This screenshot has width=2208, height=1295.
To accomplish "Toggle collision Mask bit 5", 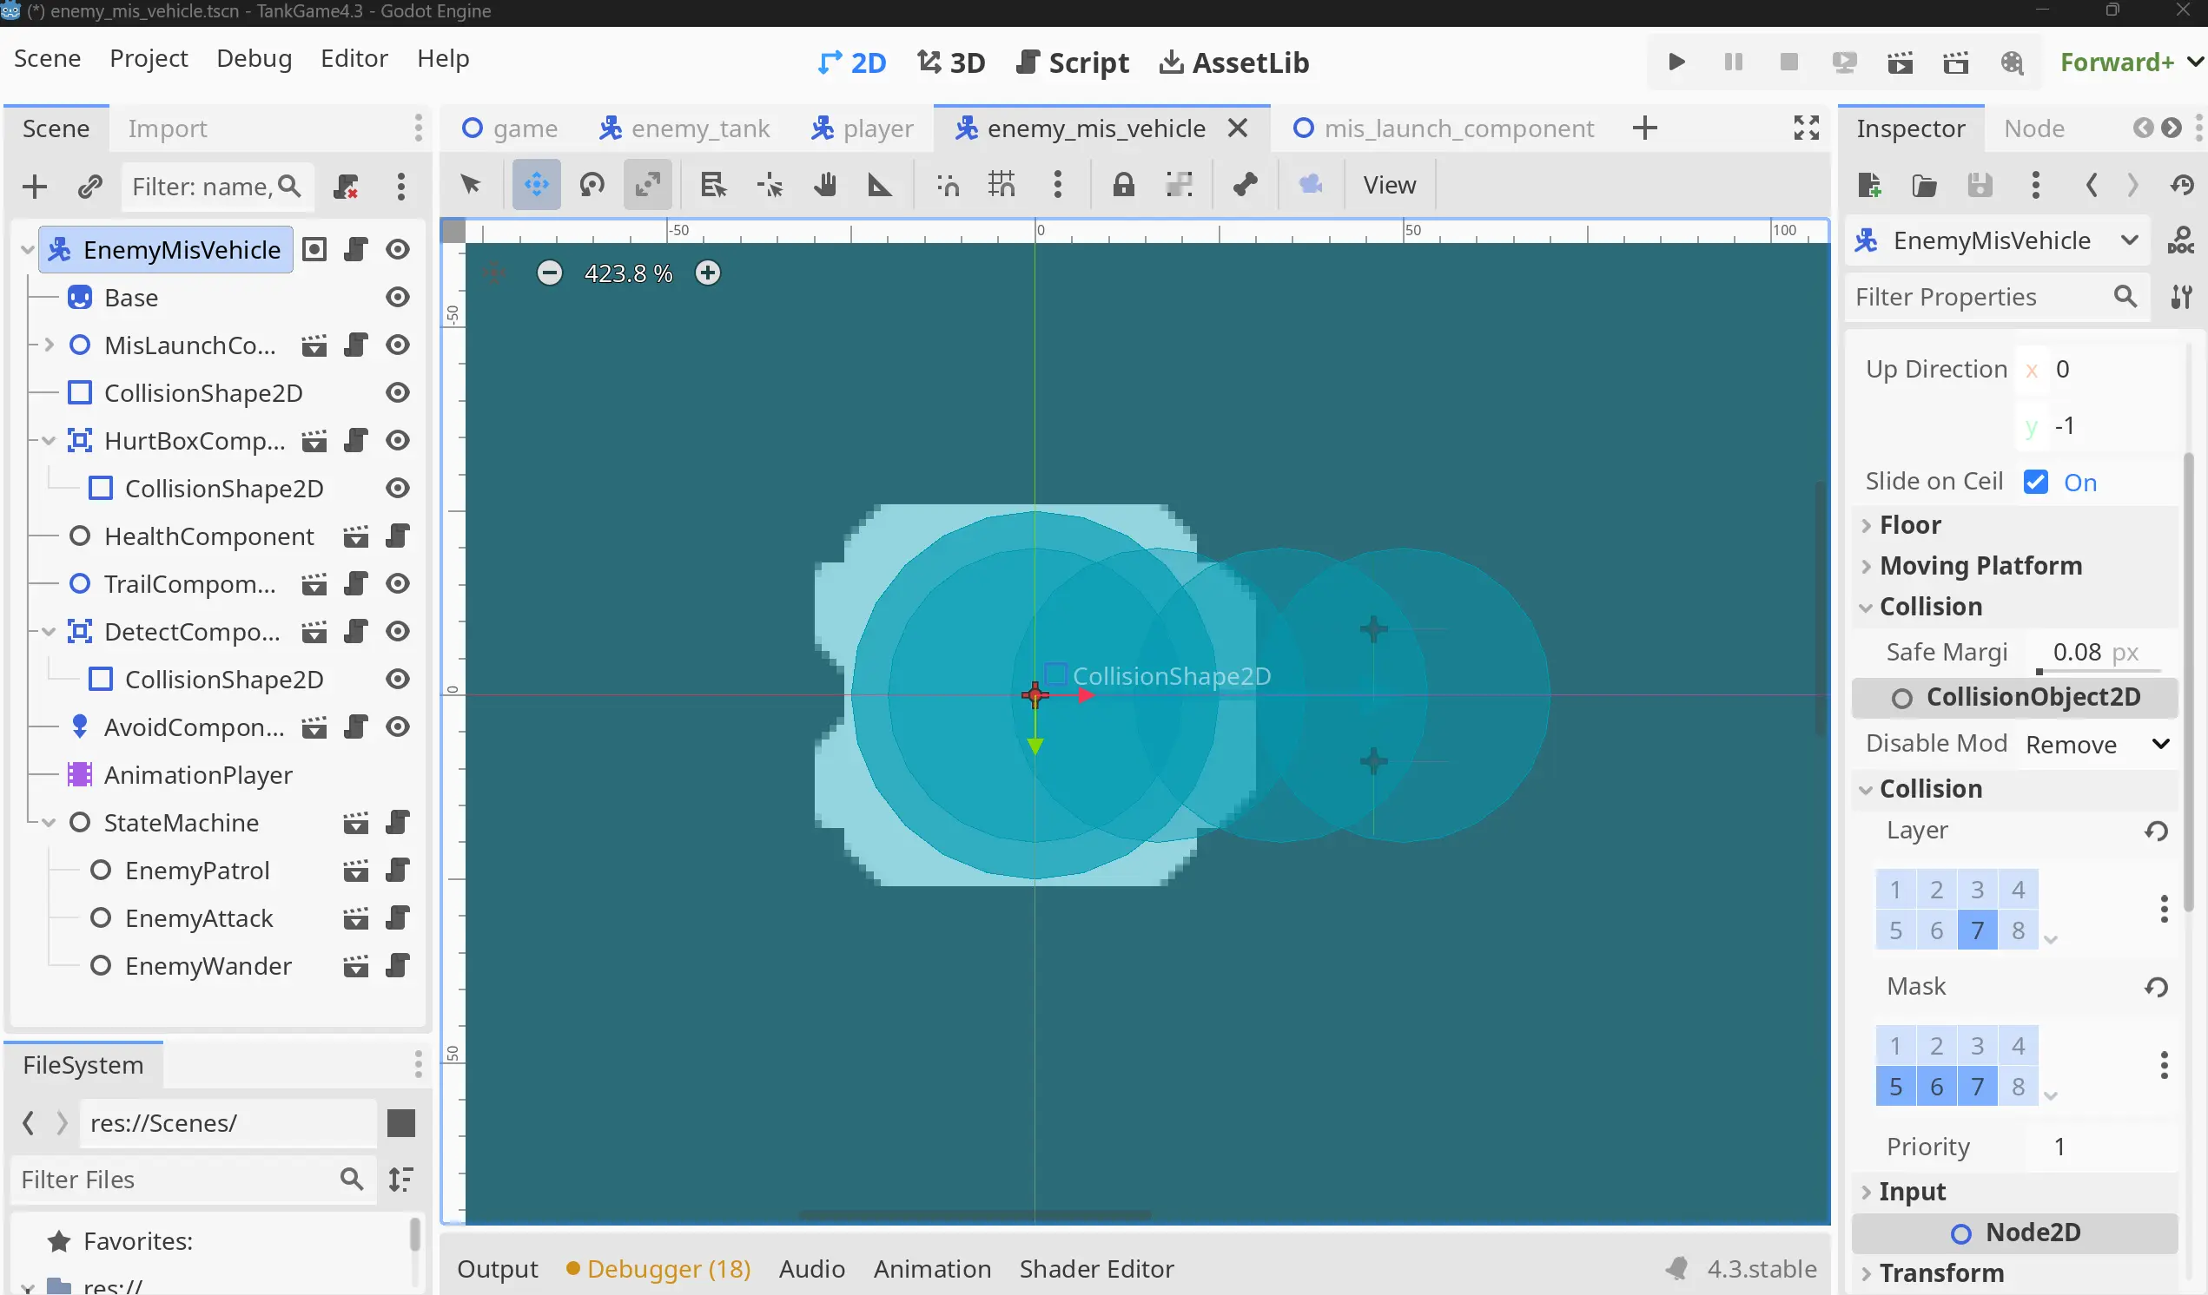I will tap(1895, 1087).
